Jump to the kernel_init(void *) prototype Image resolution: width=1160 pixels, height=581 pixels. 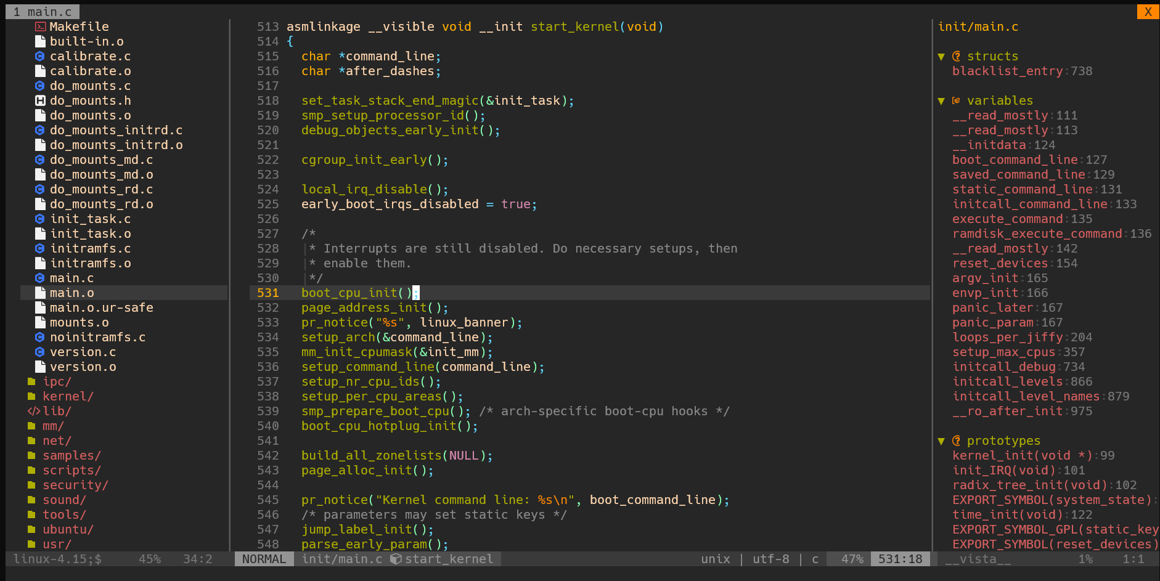[x=1022, y=455]
